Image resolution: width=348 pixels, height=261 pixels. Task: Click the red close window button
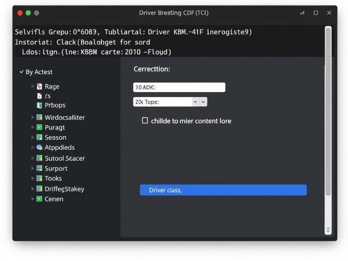click(20, 13)
